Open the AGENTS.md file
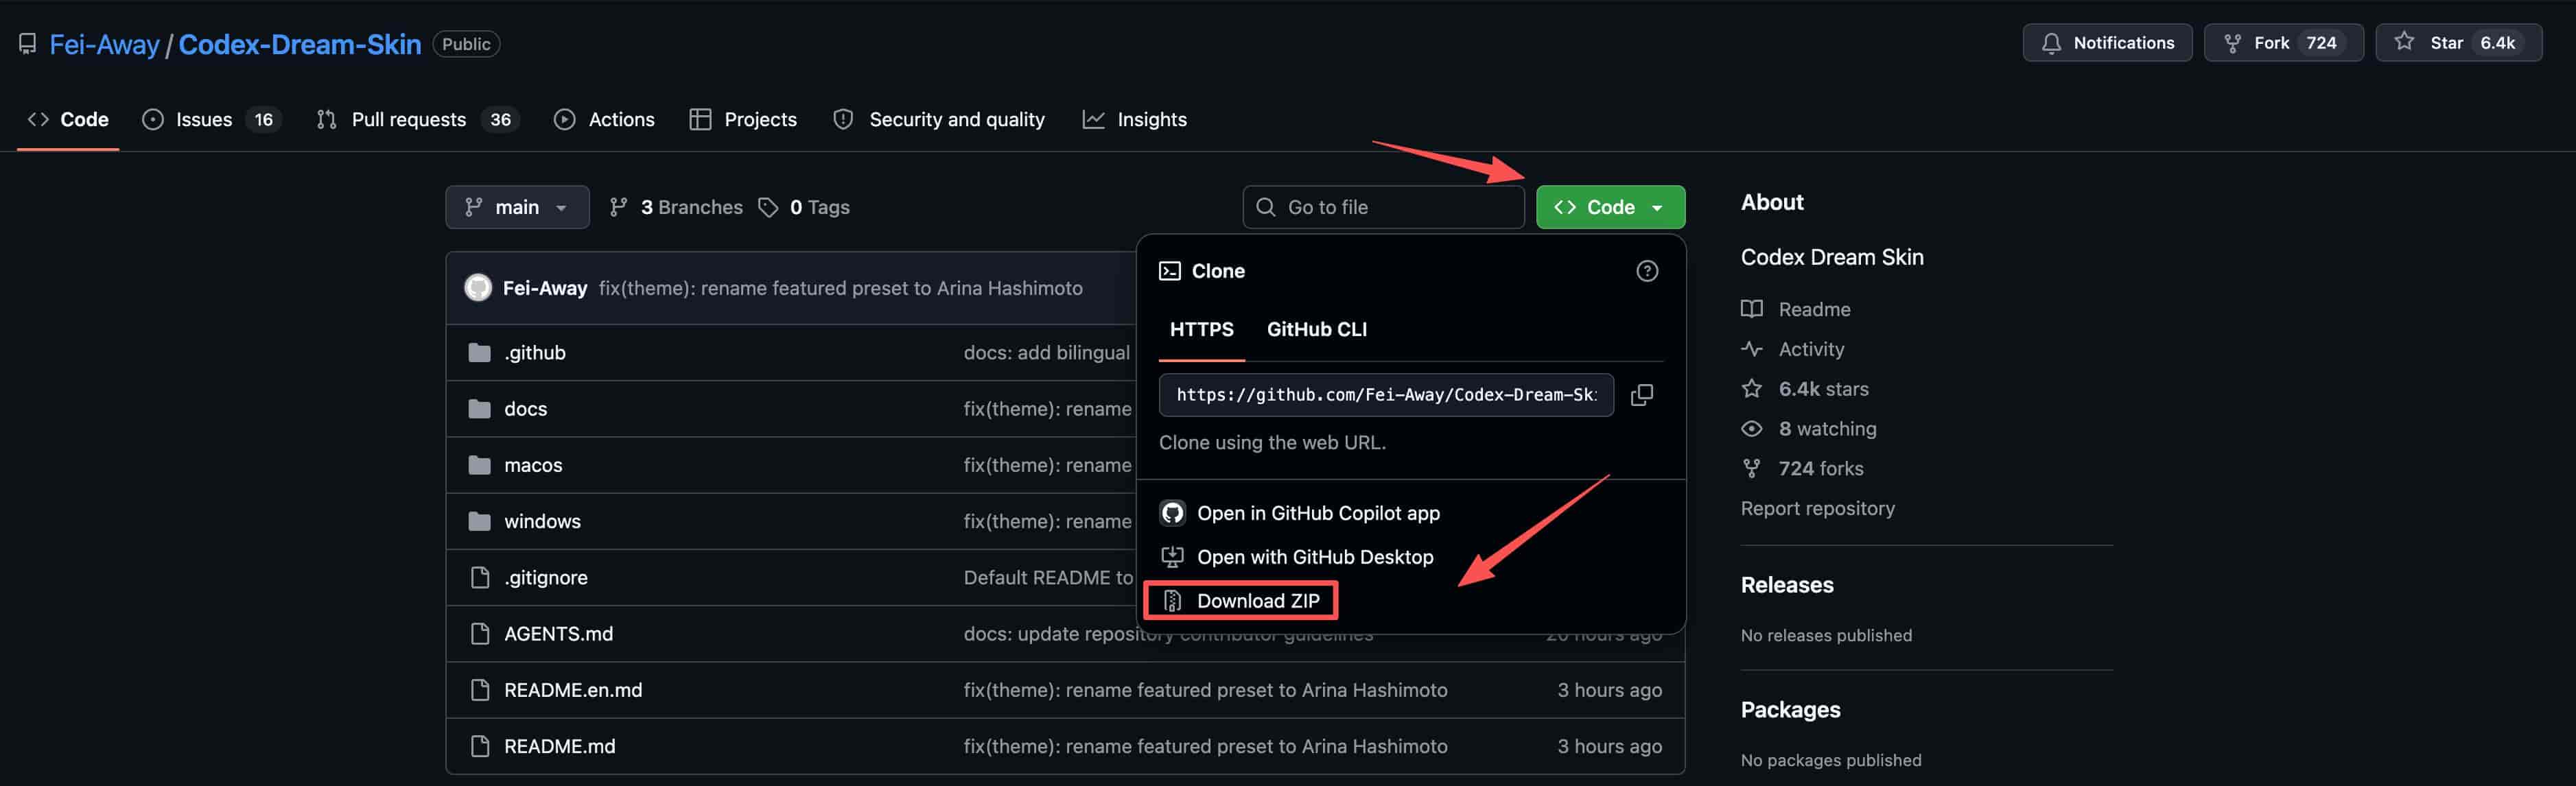 click(x=558, y=634)
